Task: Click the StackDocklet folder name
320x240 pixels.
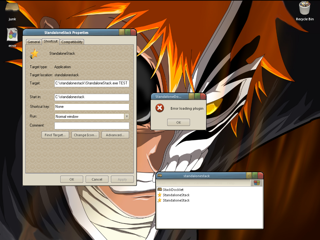Action: tap(173, 190)
